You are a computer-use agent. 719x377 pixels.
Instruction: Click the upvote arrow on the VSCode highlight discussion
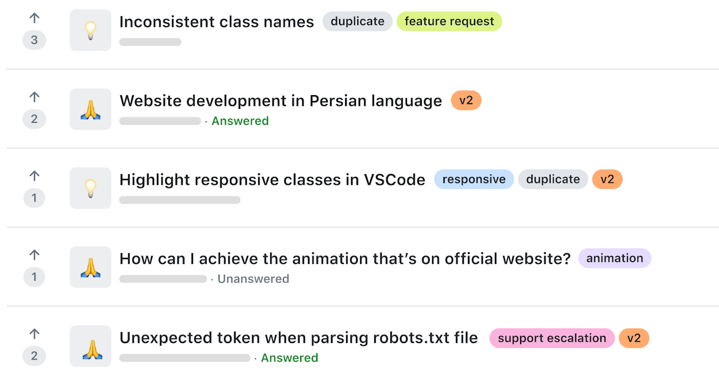[x=34, y=176]
